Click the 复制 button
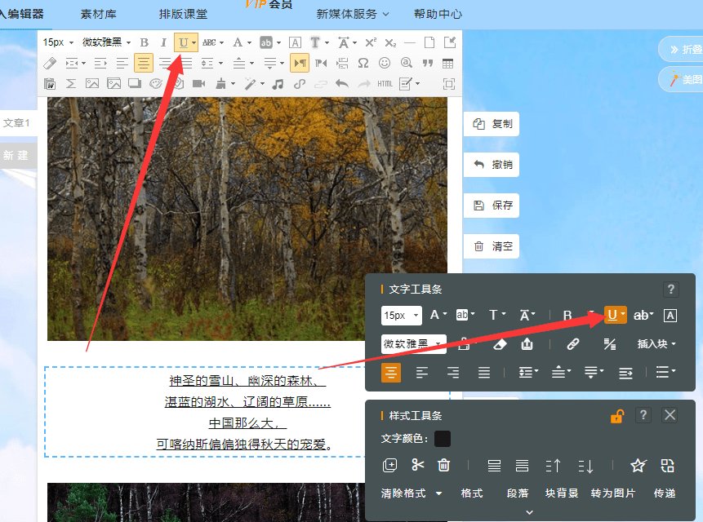The width and height of the screenshot is (703, 522). pyautogui.click(x=492, y=124)
